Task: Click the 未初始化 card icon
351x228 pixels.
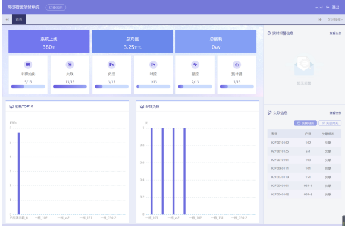Action: (x=28, y=65)
